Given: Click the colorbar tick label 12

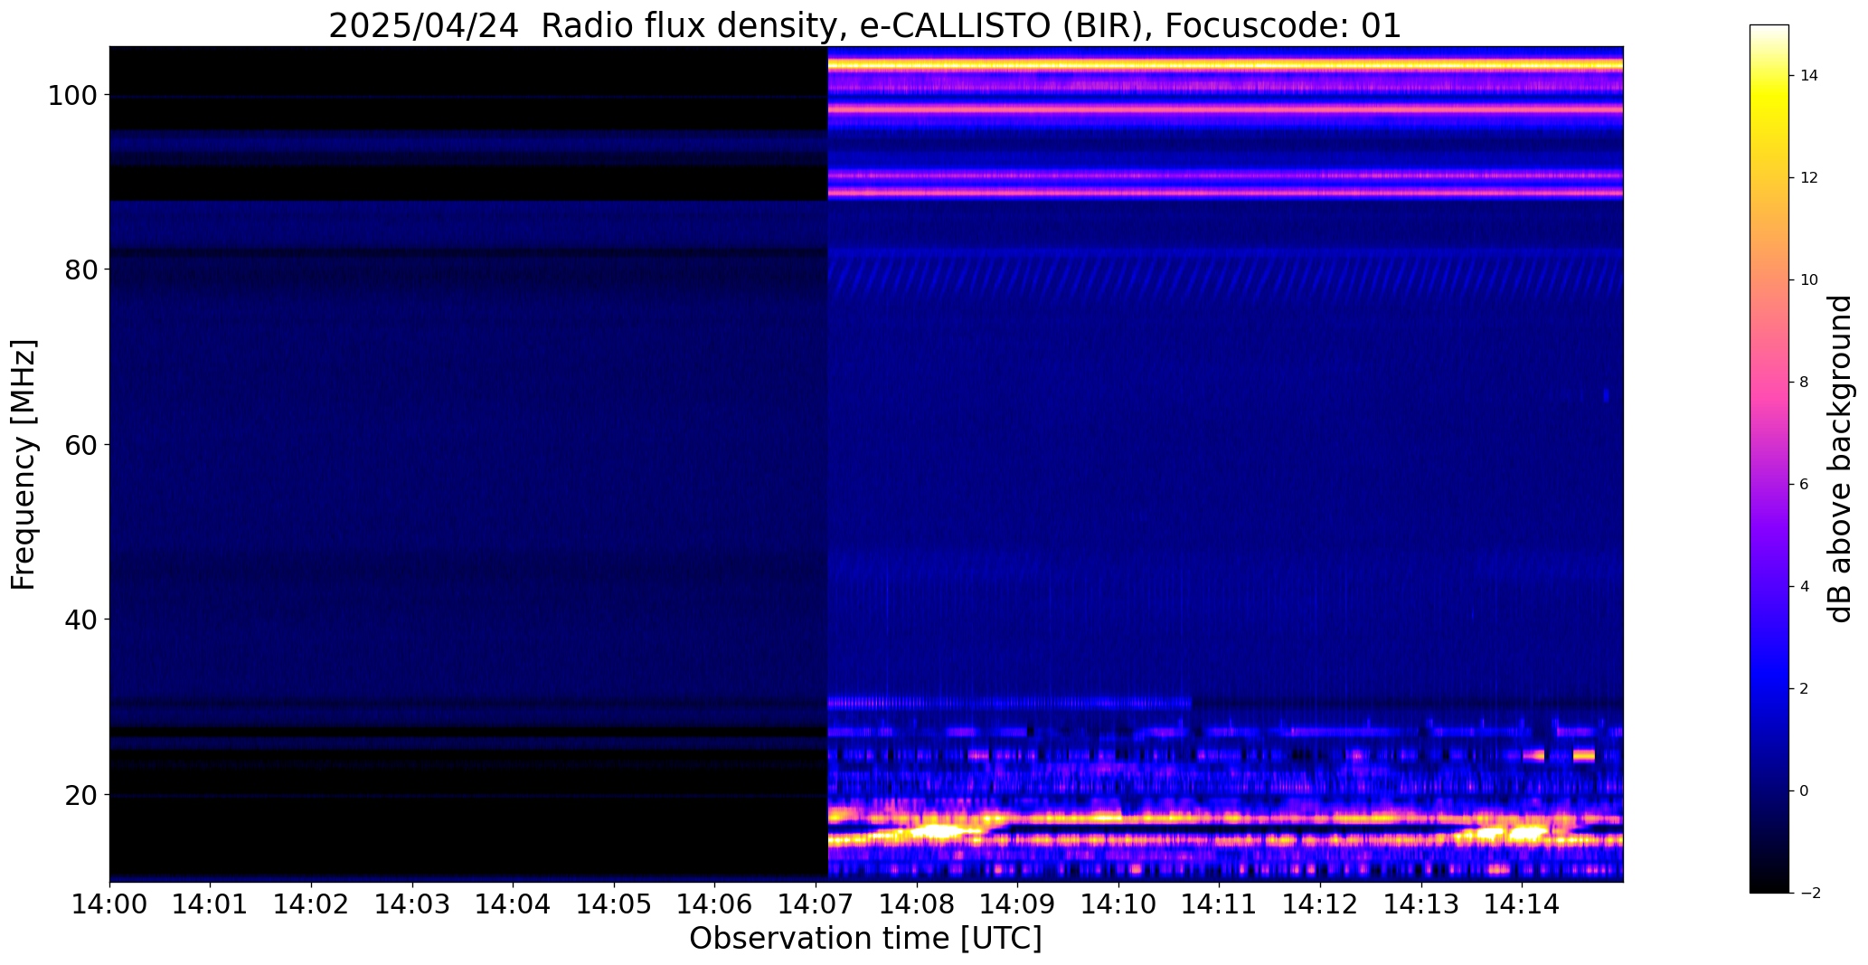Looking at the screenshot, I should click(x=1809, y=178).
